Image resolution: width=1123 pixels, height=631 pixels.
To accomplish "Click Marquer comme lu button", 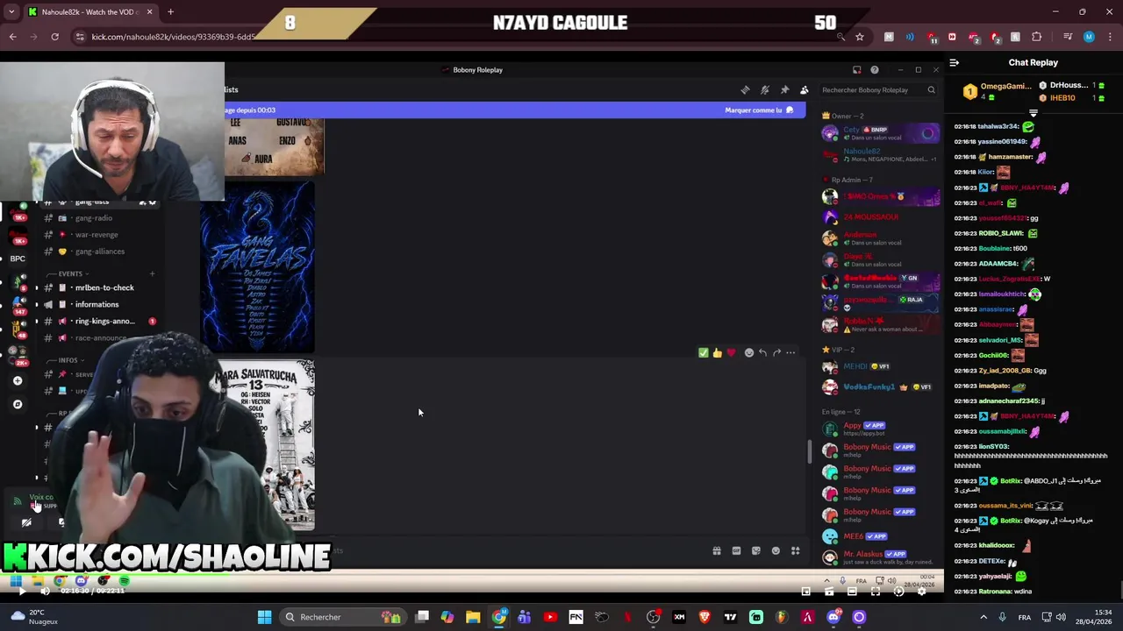I will click(x=759, y=110).
